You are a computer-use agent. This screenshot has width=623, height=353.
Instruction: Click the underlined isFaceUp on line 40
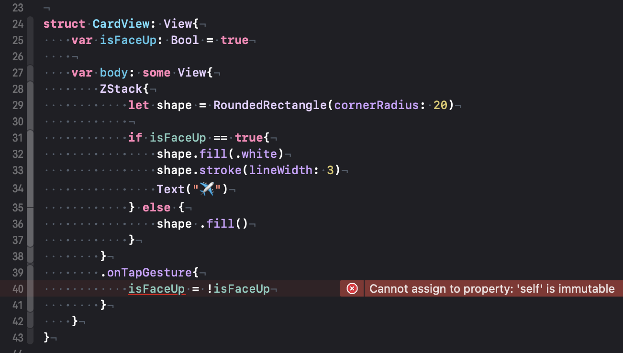pos(156,288)
